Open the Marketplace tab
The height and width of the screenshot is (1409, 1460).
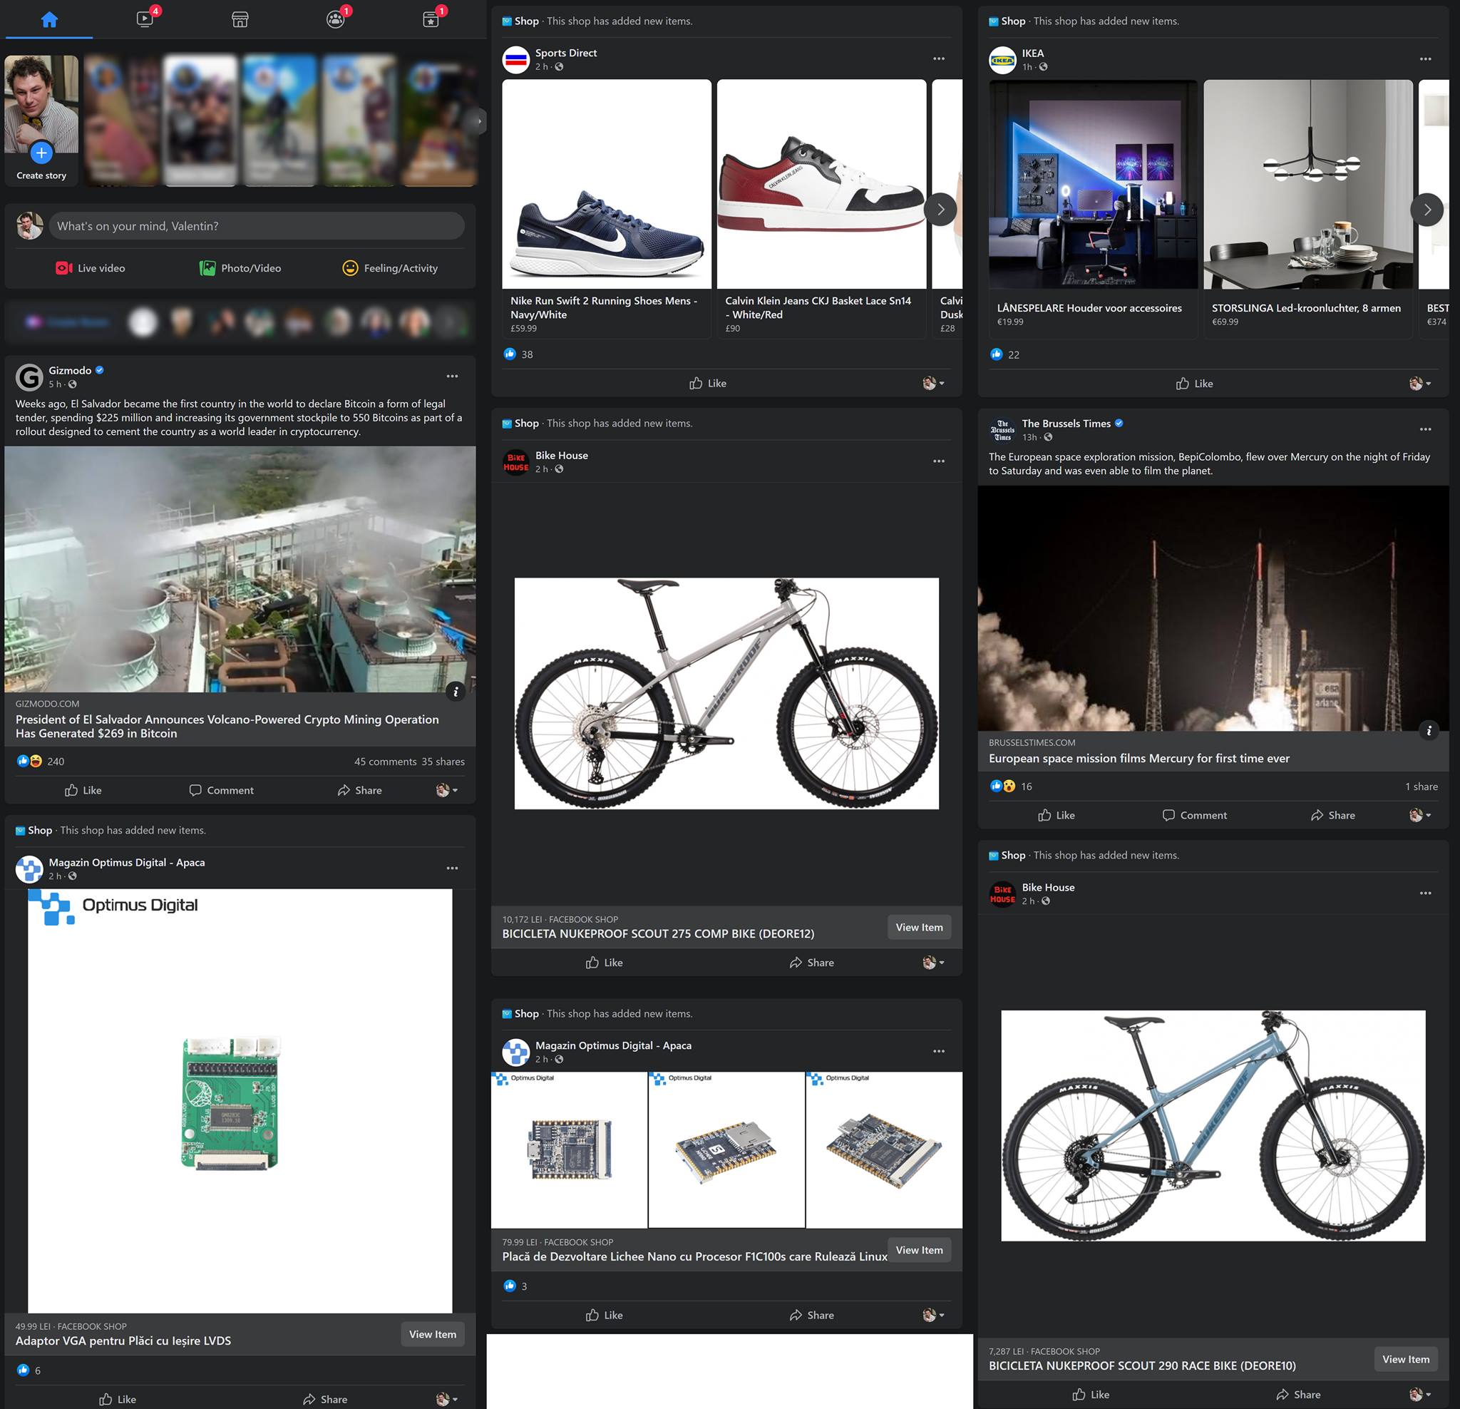240,19
